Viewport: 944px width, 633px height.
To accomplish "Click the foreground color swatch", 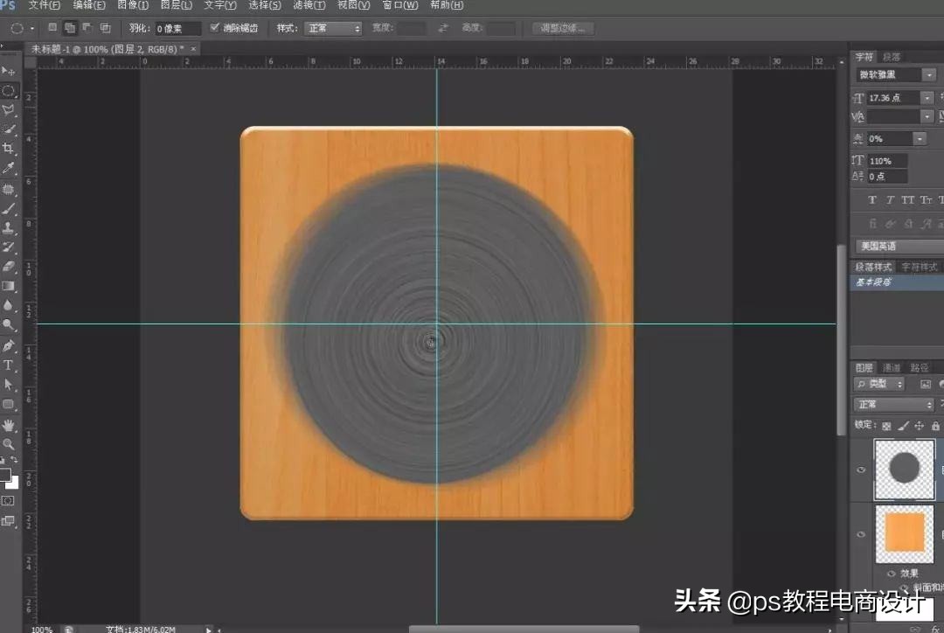I will [x=5, y=476].
